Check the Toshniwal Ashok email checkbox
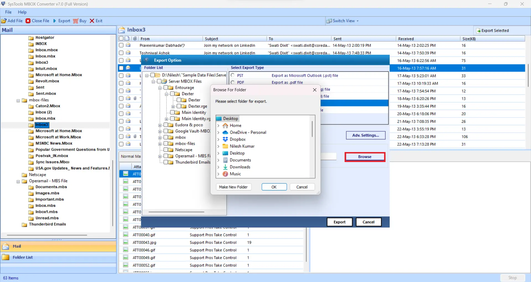Viewport: 531px width, 282px height. pos(121,53)
